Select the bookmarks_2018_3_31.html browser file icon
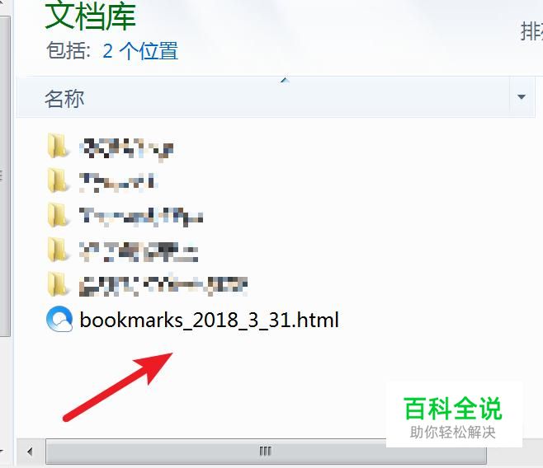This screenshot has width=543, height=468. [59, 319]
